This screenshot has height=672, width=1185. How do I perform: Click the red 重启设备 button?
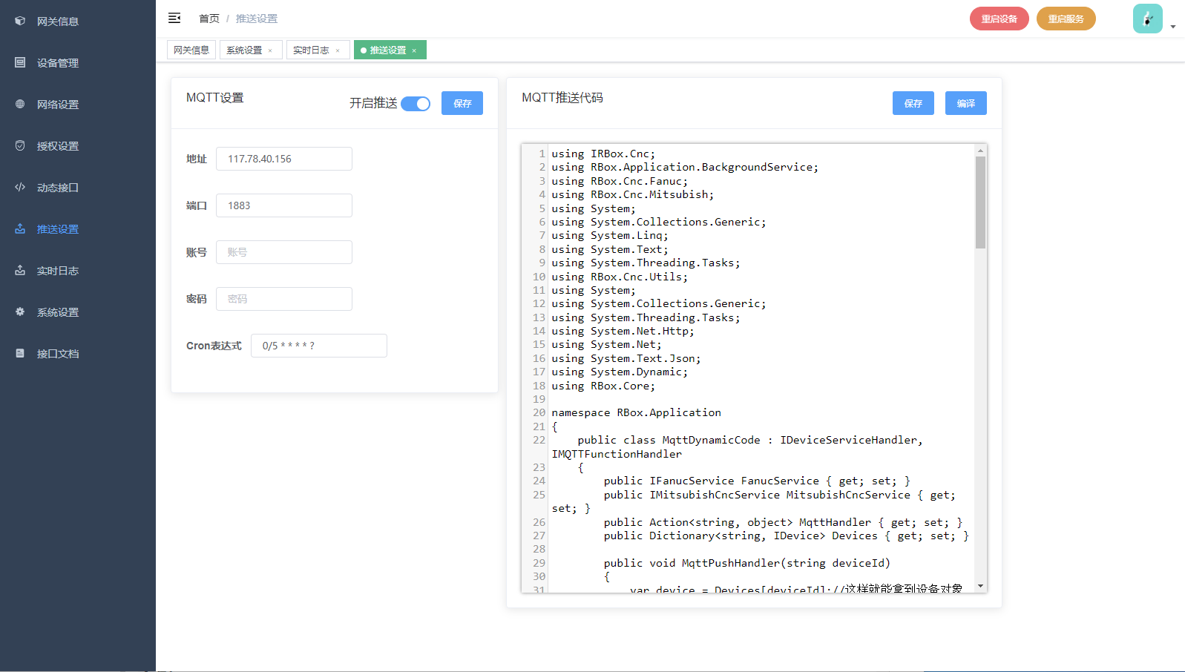coord(999,19)
